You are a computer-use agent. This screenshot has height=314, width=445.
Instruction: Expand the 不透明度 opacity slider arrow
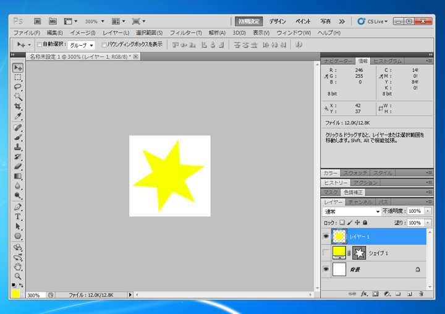[428, 211]
